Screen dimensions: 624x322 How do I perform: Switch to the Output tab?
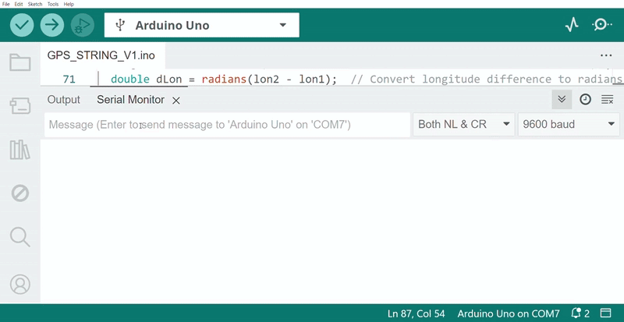[64, 100]
